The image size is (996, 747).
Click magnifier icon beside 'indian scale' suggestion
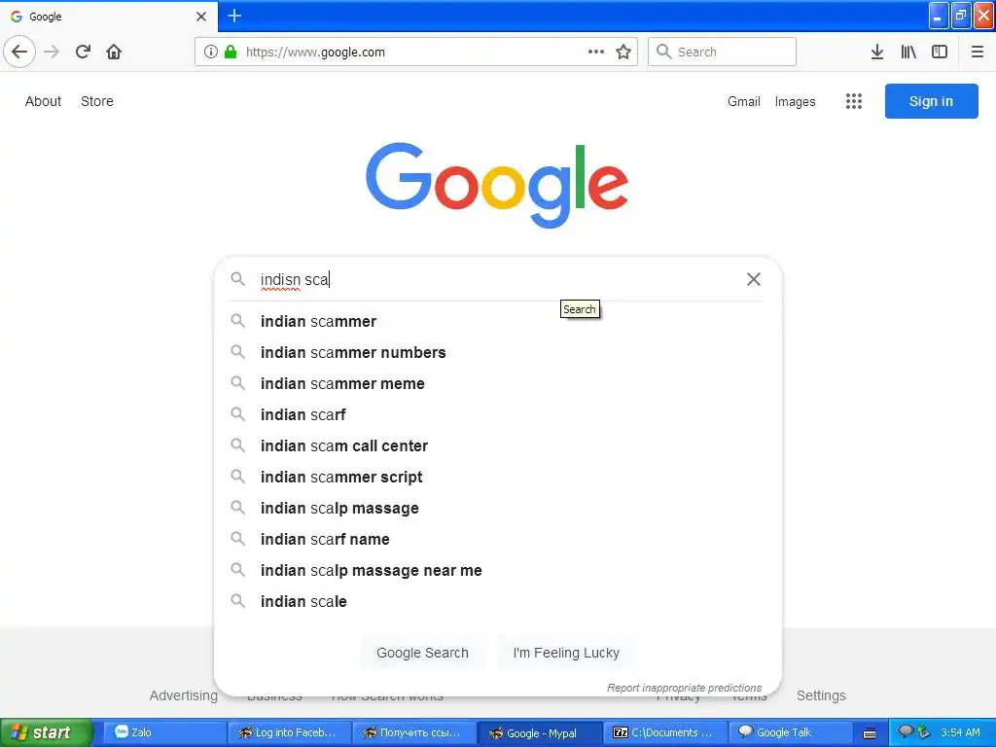point(237,601)
